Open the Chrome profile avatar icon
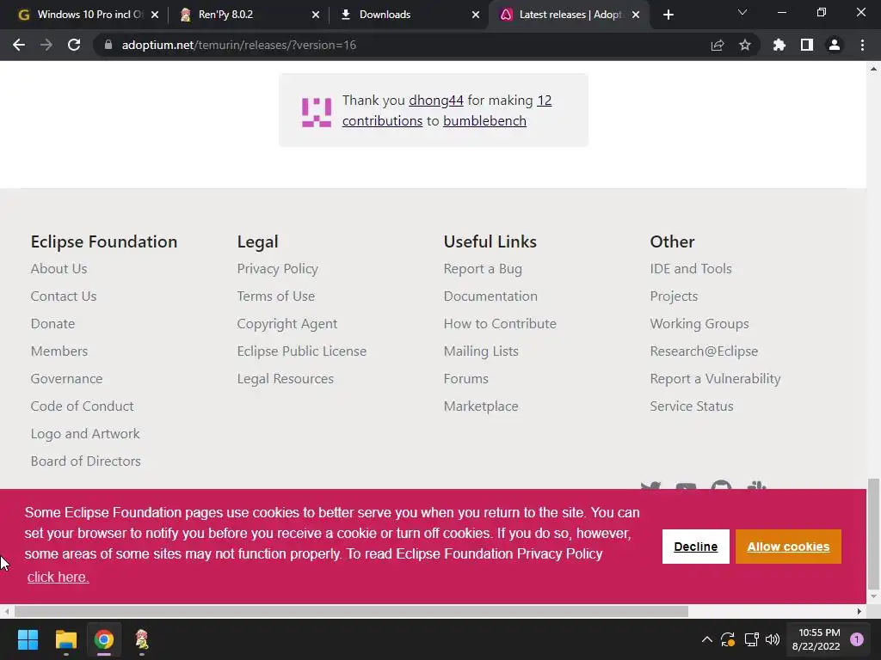 tap(835, 45)
